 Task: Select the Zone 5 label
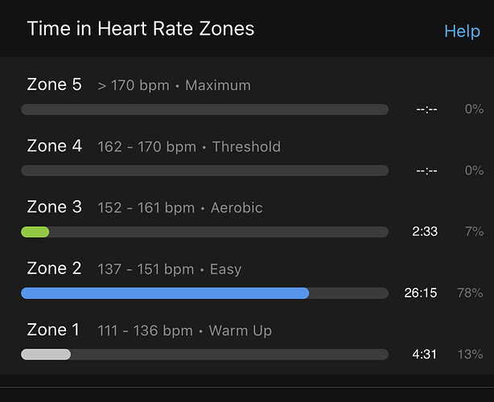[x=54, y=84]
